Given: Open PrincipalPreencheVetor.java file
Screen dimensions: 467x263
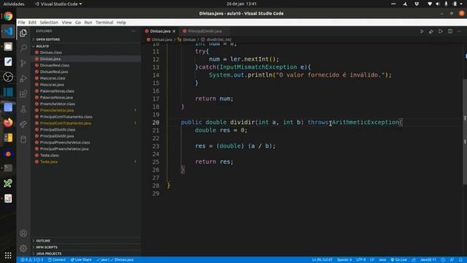Looking at the screenshot, I should [64, 149].
